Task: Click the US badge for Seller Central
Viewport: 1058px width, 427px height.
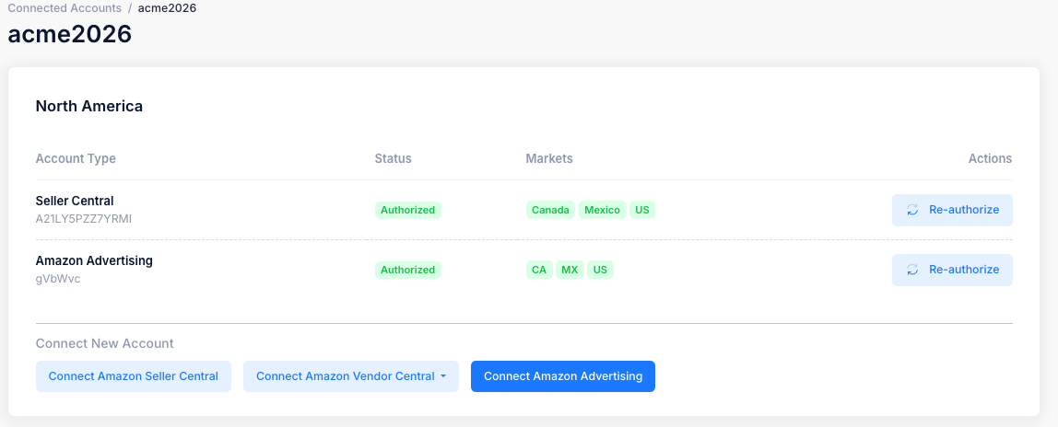Action: click(642, 210)
